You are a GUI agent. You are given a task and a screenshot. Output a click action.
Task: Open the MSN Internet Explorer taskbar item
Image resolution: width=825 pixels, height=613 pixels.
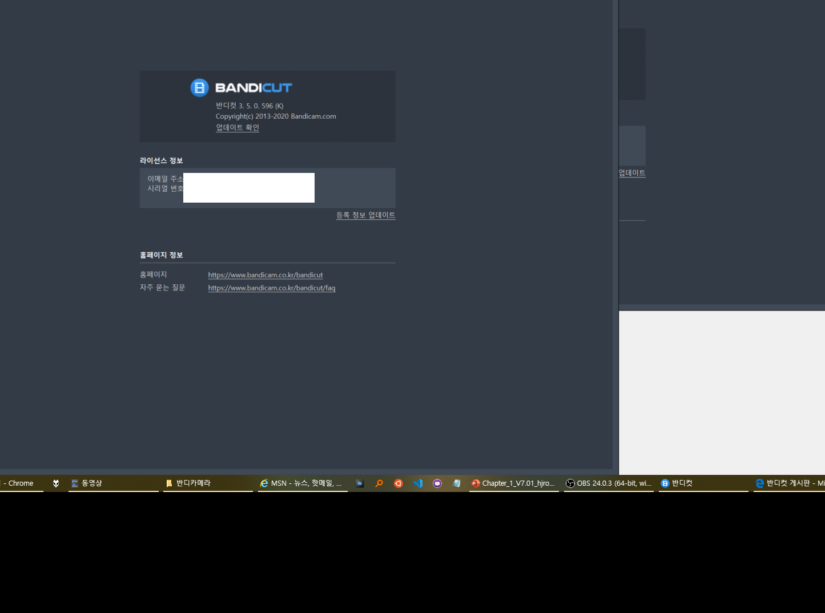[x=303, y=483]
